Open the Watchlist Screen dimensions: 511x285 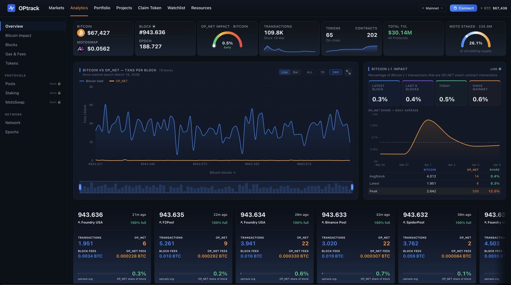pos(176,8)
